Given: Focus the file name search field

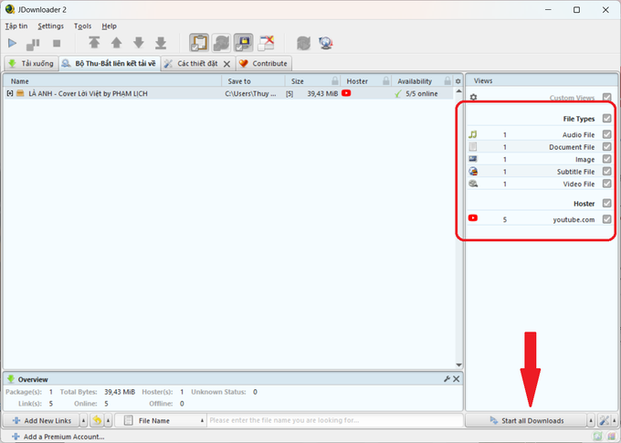Looking at the screenshot, I should [x=335, y=420].
